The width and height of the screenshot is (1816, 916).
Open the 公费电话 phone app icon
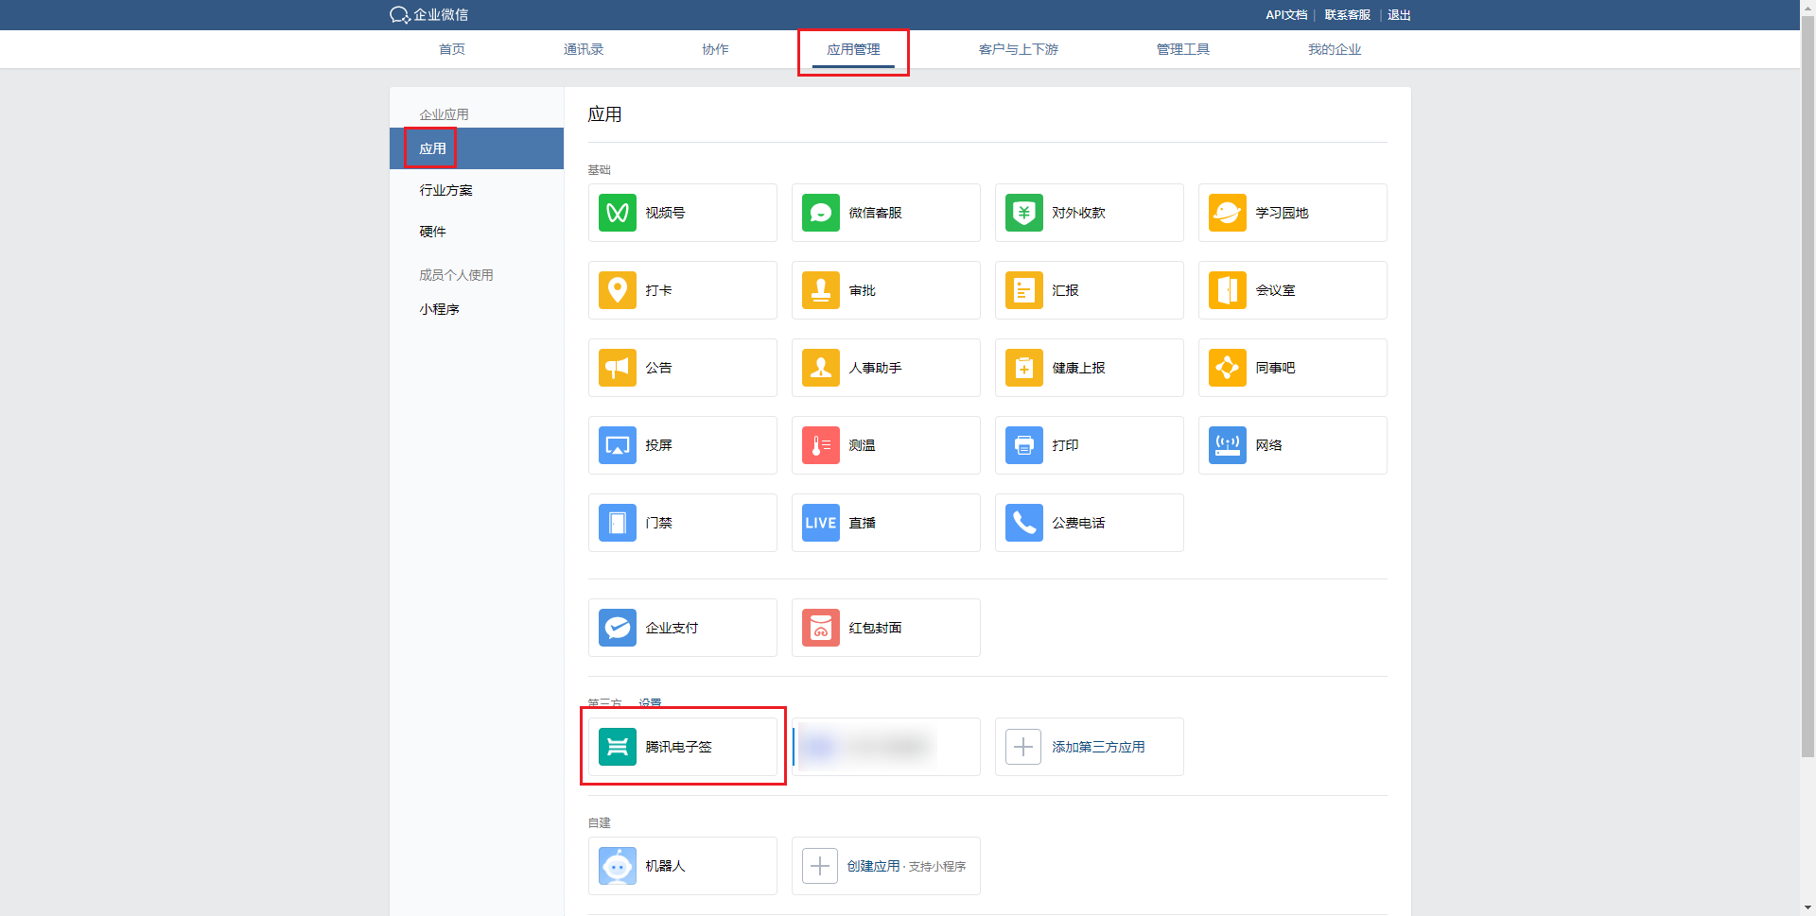click(1024, 523)
